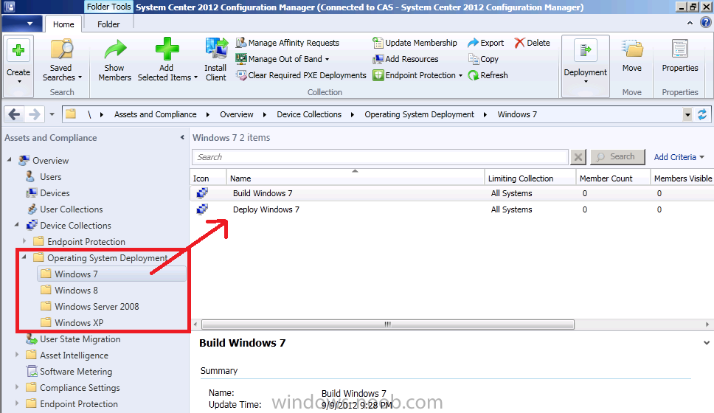714x413 pixels.
Task: Select Software Metering in the tree
Action: pyautogui.click(x=75, y=372)
